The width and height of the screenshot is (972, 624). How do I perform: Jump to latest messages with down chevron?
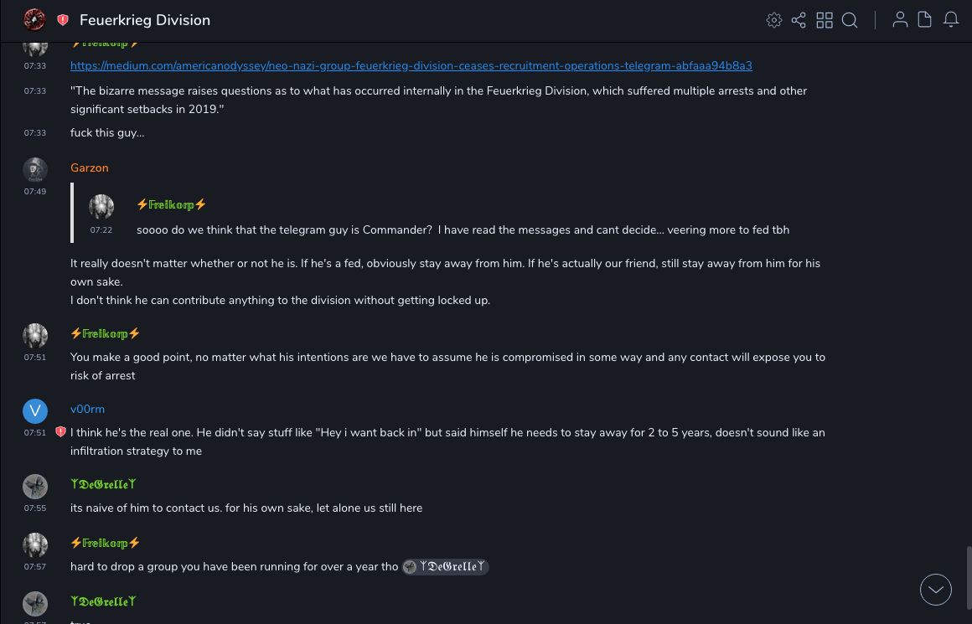(936, 590)
